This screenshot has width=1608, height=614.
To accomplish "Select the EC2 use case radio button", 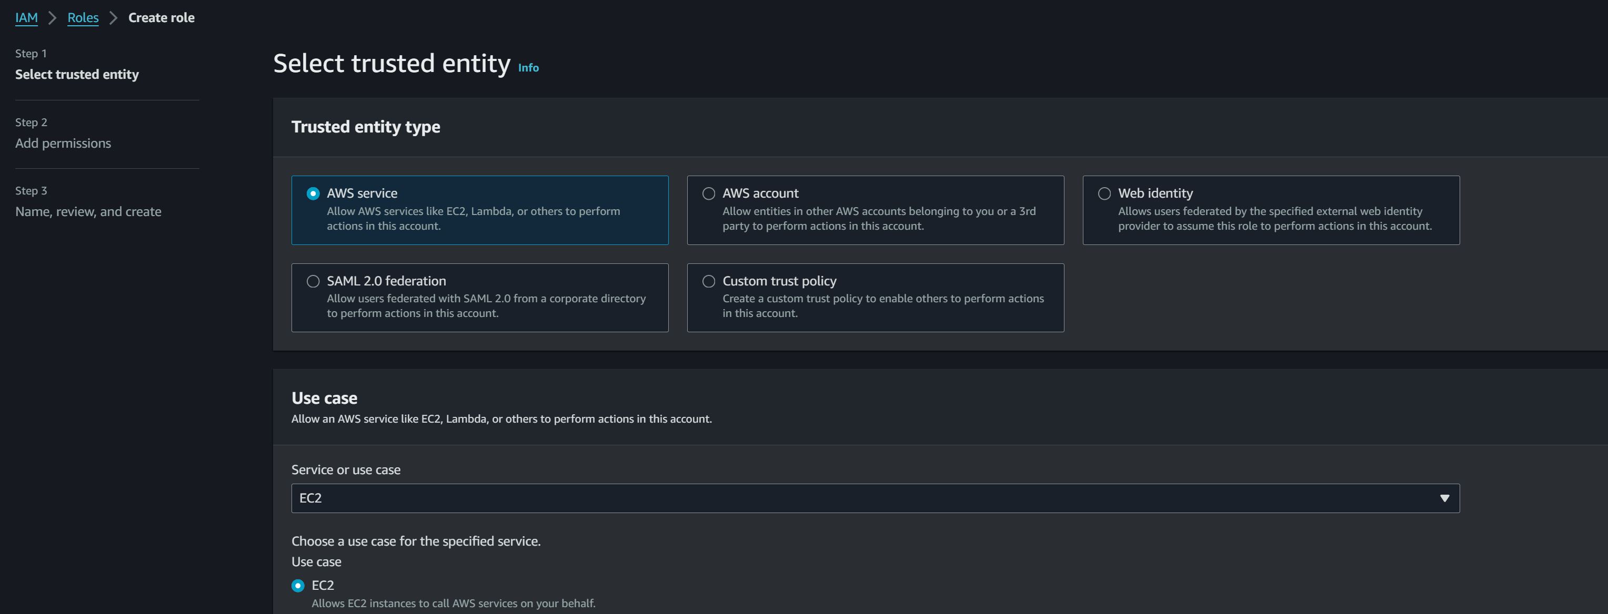I will pyautogui.click(x=298, y=586).
